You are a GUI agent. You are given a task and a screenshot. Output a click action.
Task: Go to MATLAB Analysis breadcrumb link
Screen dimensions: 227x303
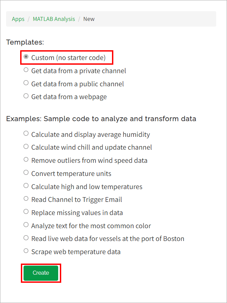point(54,19)
